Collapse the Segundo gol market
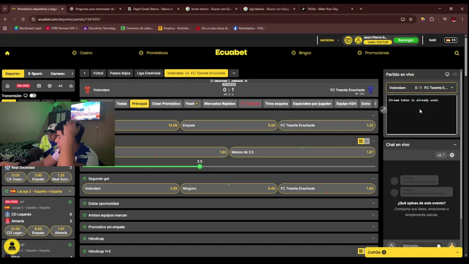The image size is (469, 264). 373,179
